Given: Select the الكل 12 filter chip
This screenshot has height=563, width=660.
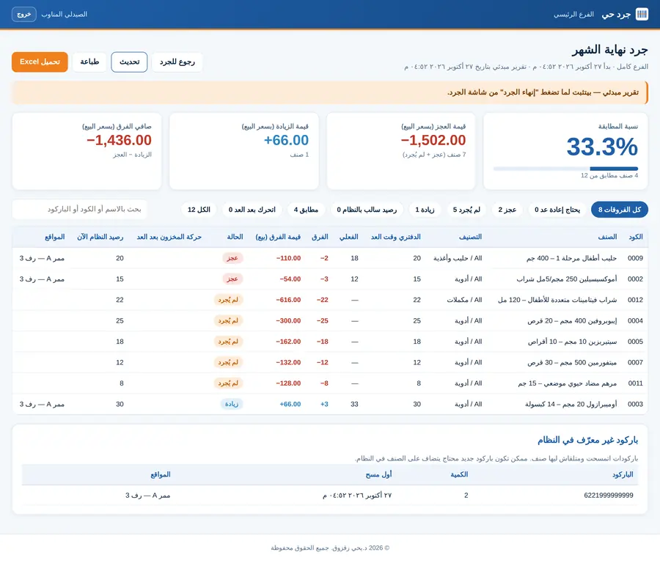Looking at the screenshot, I should [x=199, y=210].
